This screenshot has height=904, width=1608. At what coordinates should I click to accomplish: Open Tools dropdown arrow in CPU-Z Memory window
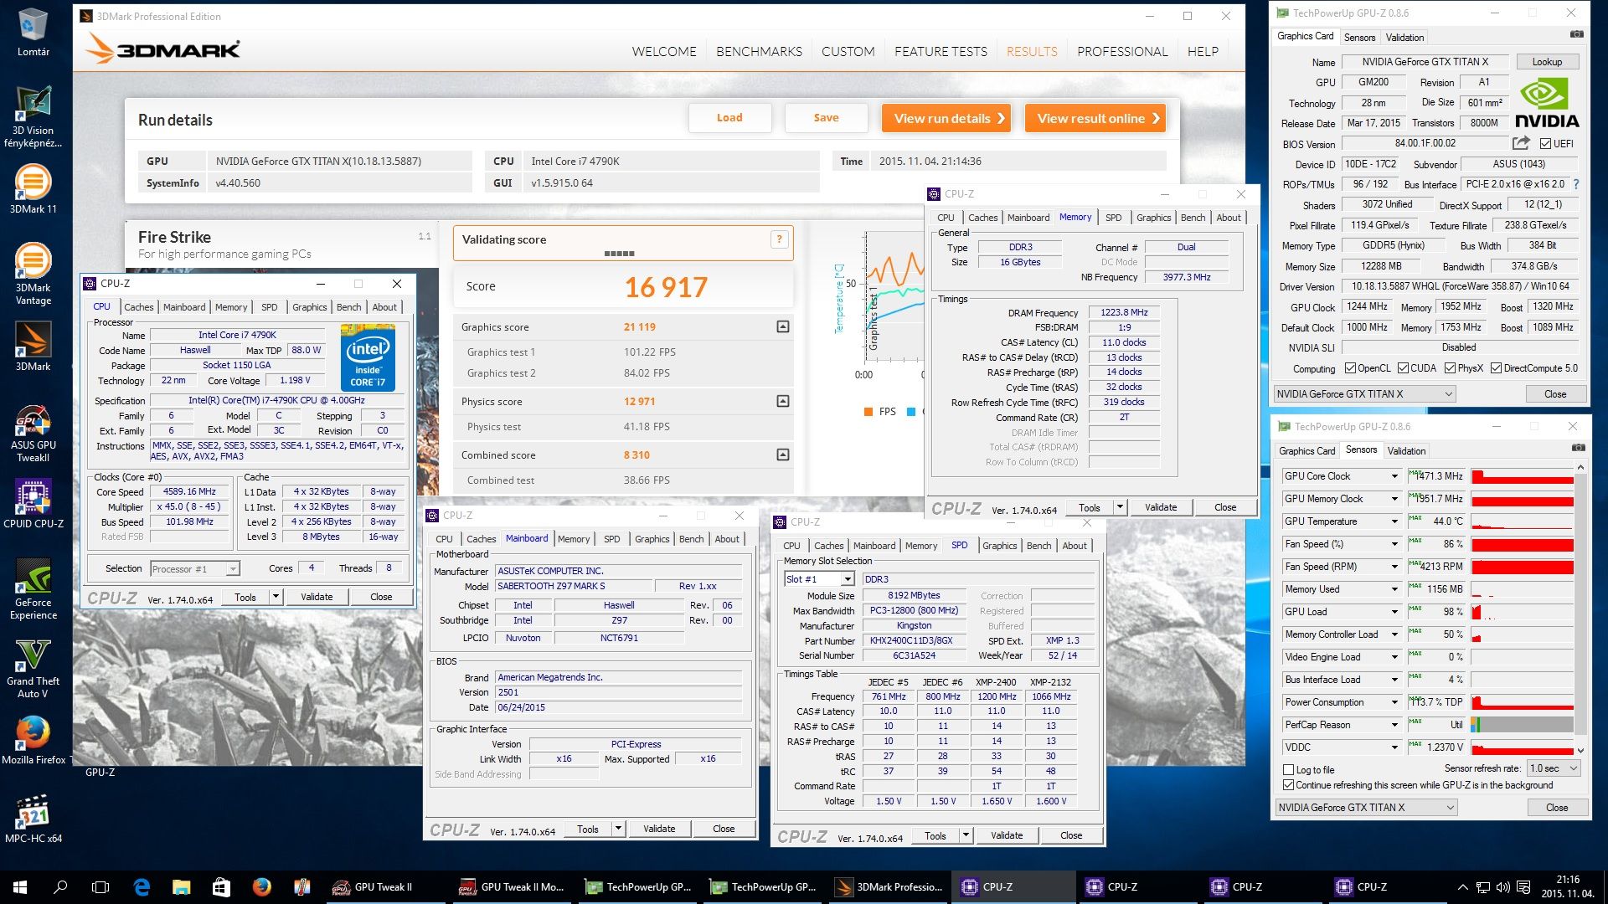click(1119, 507)
